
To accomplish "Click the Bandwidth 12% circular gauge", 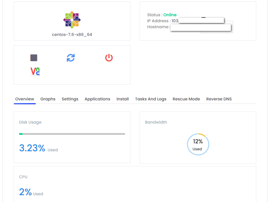I will click(x=198, y=144).
